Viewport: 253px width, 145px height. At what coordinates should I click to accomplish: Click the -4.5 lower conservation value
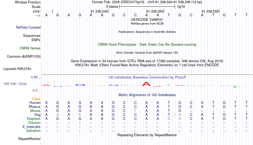(35, 91)
